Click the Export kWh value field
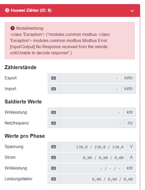The height and width of the screenshot is (190, 145). [90, 78]
